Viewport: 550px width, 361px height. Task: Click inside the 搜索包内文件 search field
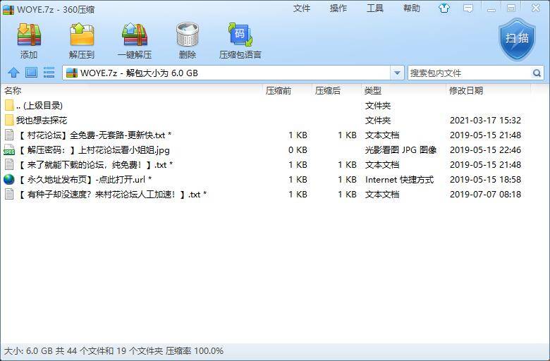tap(468, 73)
